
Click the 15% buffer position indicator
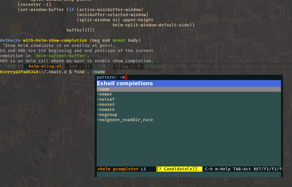(x=102, y=66)
